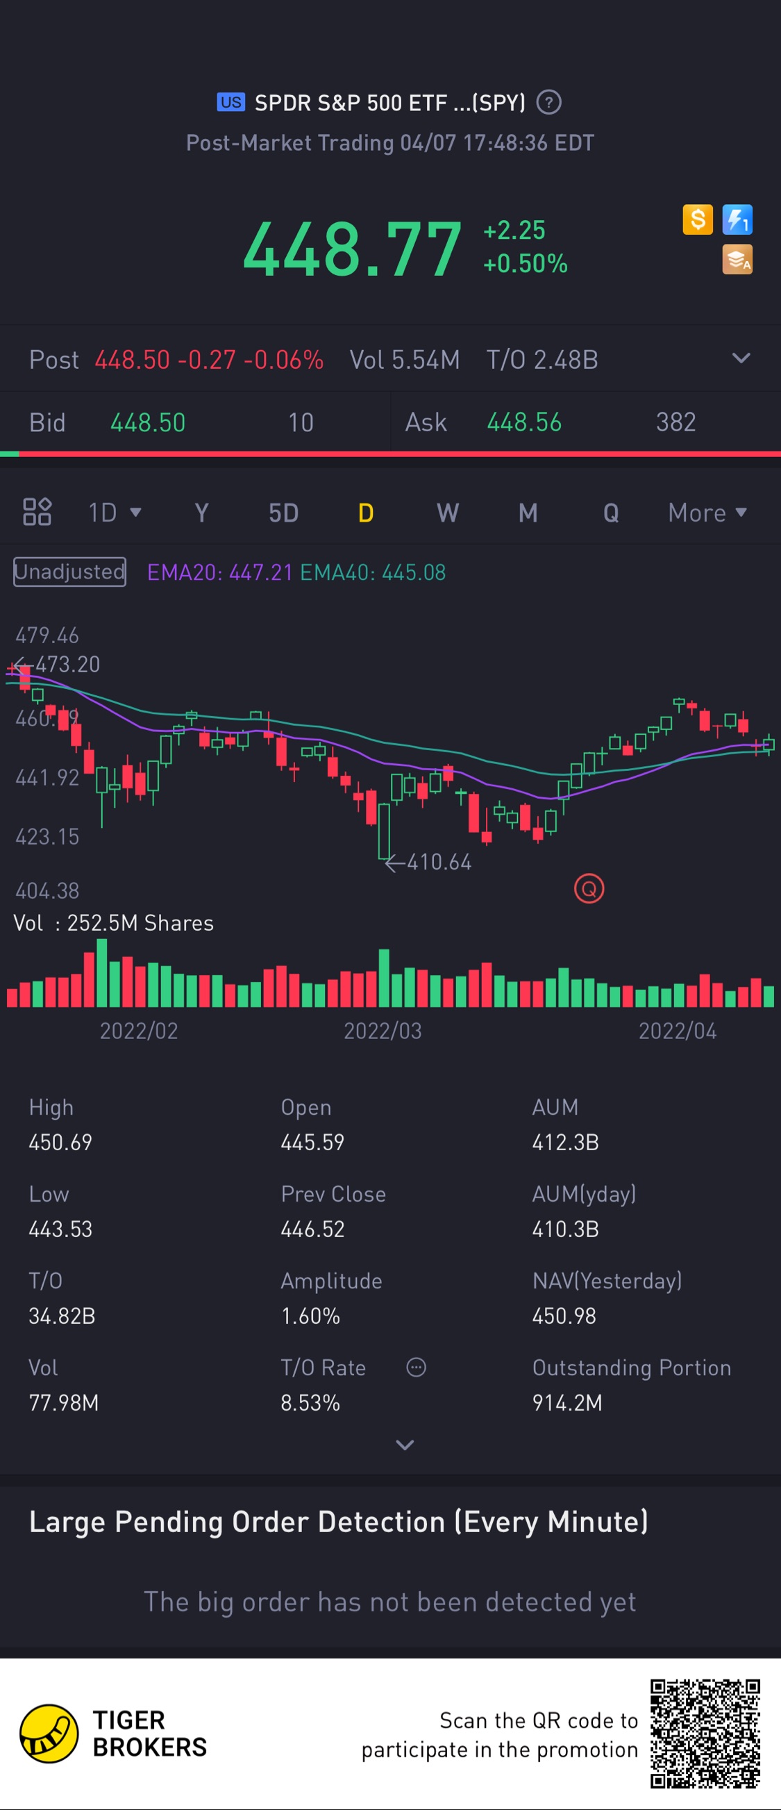Expand more statistics with the down chevron
This screenshot has height=1810, width=781.
coord(405,1445)
